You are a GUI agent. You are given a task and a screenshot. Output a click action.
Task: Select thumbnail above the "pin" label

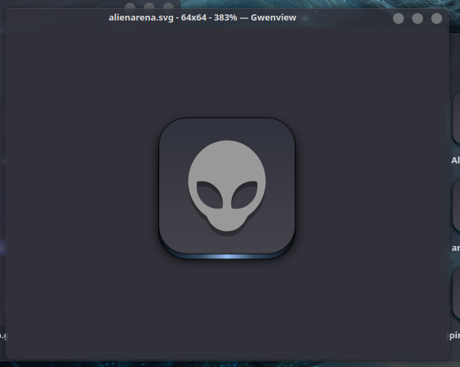click(456, 294)
